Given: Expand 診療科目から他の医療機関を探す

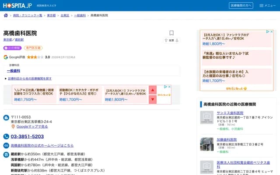Looking at the screenshot, I should 29,79.
